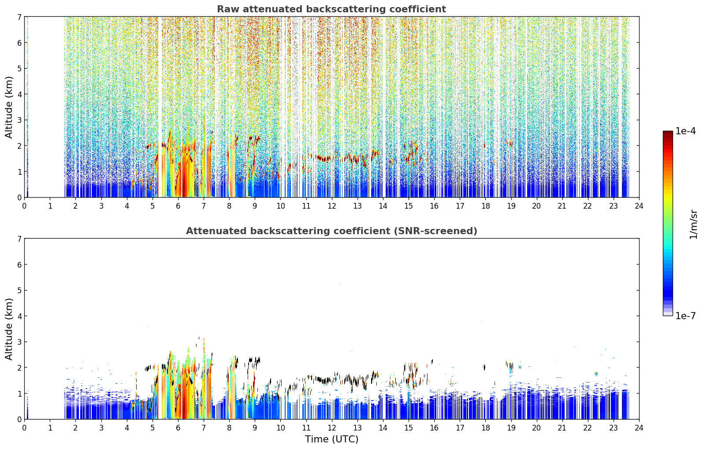
Task: Click altitude tick '7' on the top plot
Action: (19, 17)
